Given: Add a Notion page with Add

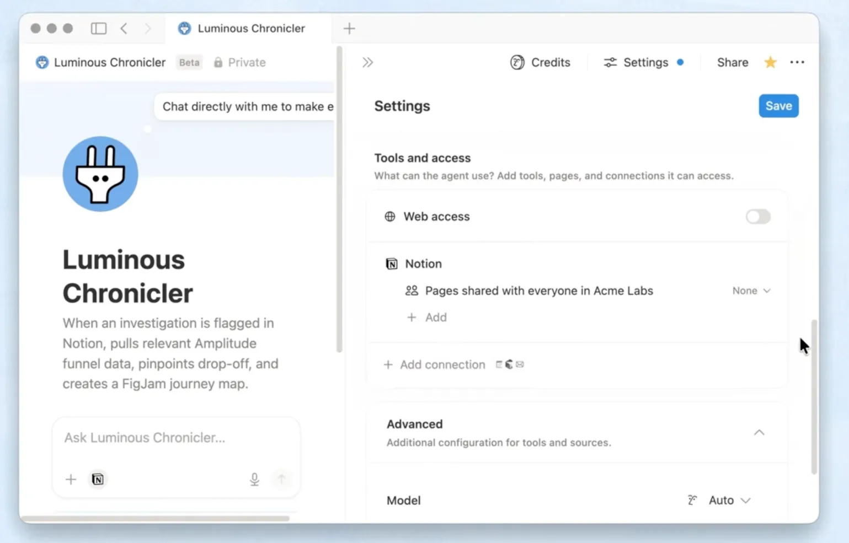Looking at the screenshot, I should pyautogui.click(x=427, y=317).
